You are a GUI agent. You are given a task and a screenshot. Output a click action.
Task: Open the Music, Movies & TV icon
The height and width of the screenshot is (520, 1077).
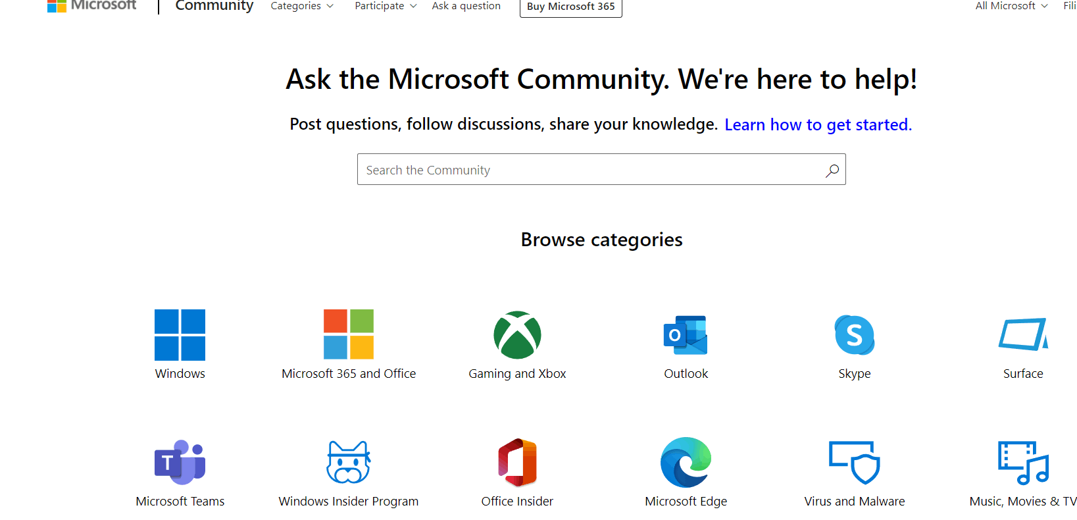pyautogui.click(x=1023, y=462)
